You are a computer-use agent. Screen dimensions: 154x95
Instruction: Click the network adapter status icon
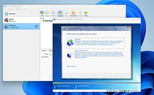[114, 91]
